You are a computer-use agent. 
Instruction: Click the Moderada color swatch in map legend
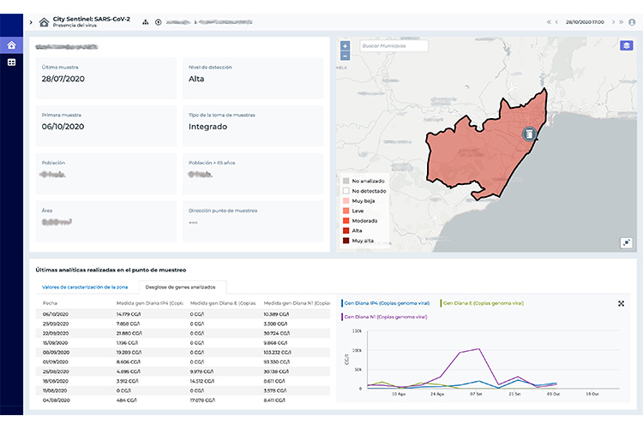[345, 220]
